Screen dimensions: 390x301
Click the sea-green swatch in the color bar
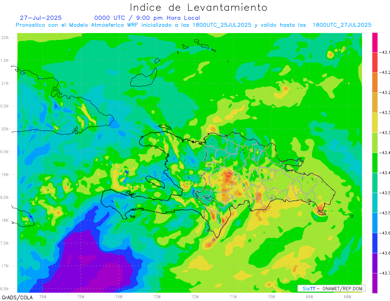click(375, 183)
